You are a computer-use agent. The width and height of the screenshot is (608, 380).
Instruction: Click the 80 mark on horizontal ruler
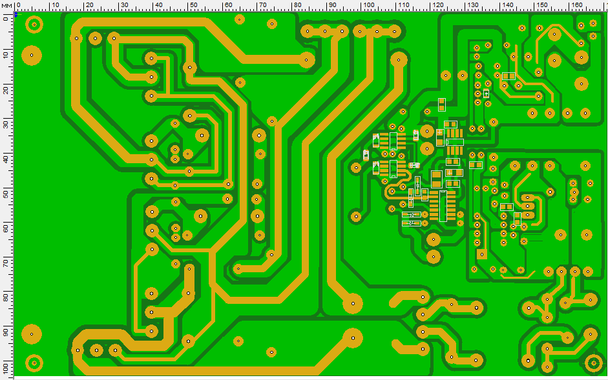pos(297,6)
